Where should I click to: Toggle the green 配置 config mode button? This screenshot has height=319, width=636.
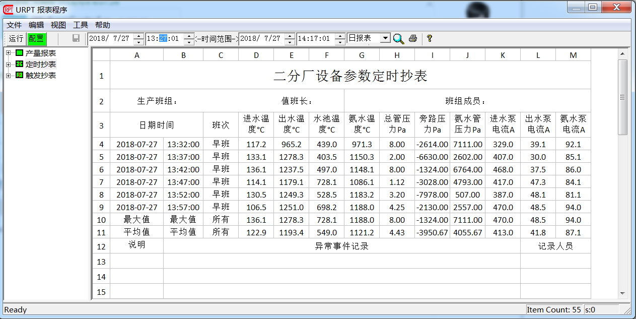pos(36,38)
